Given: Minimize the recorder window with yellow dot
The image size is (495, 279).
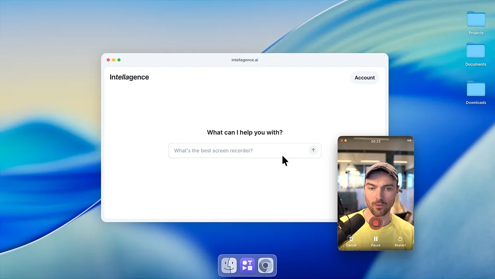Looking at the screenshot, I should [x=346, y=141].
